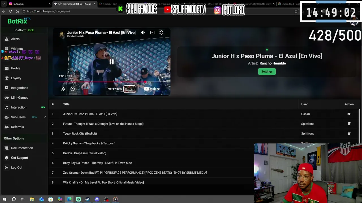Click the Alerts bell icon
Screen dimensions: 362x203
7,39
